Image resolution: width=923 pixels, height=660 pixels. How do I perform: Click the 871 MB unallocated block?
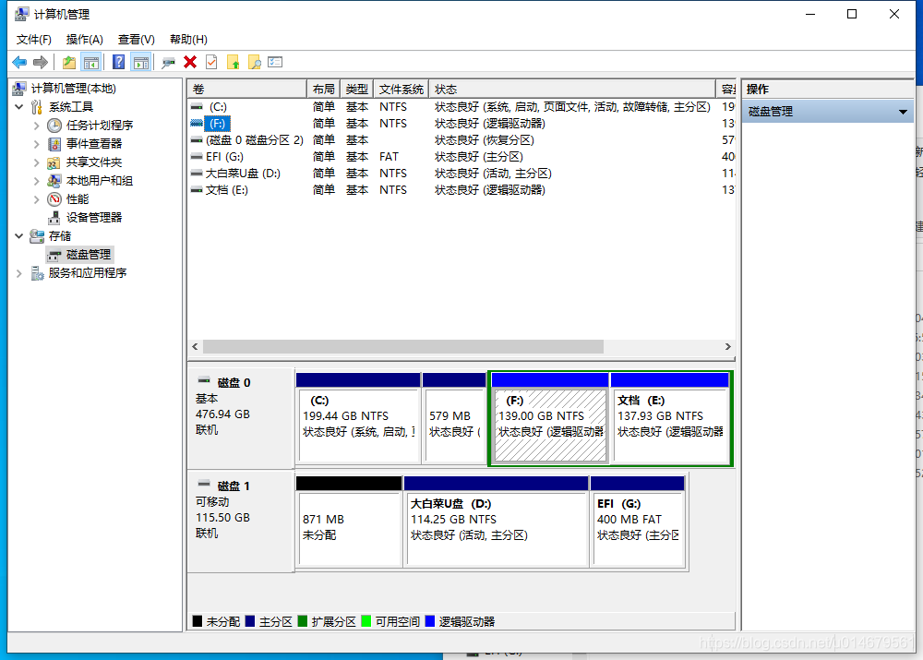pyautogui.click(x=349, y=522)
